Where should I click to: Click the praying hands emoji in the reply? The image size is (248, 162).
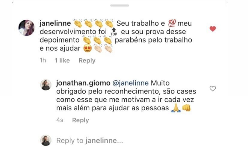tap(175, 108)
